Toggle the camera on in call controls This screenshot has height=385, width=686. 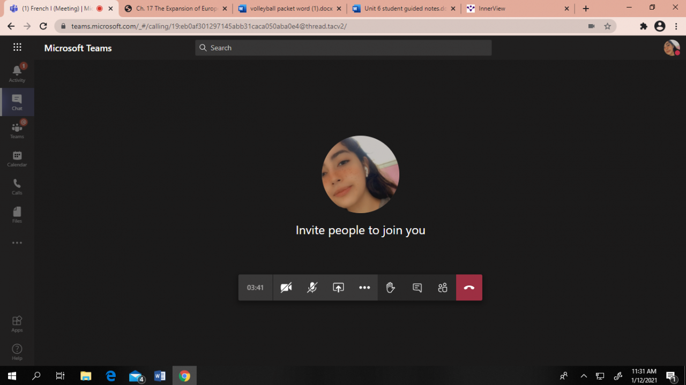click(286, 288)
